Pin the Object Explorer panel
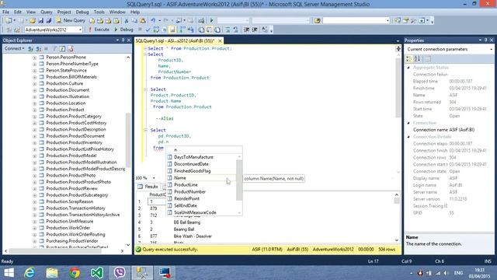Viewport: 497px width, 280px height. click(123, 40)
